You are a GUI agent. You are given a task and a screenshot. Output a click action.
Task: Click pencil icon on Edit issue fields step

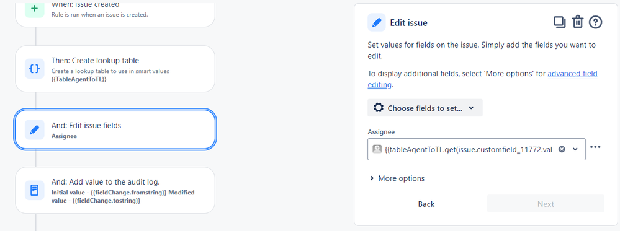click(x=34, y=129)
